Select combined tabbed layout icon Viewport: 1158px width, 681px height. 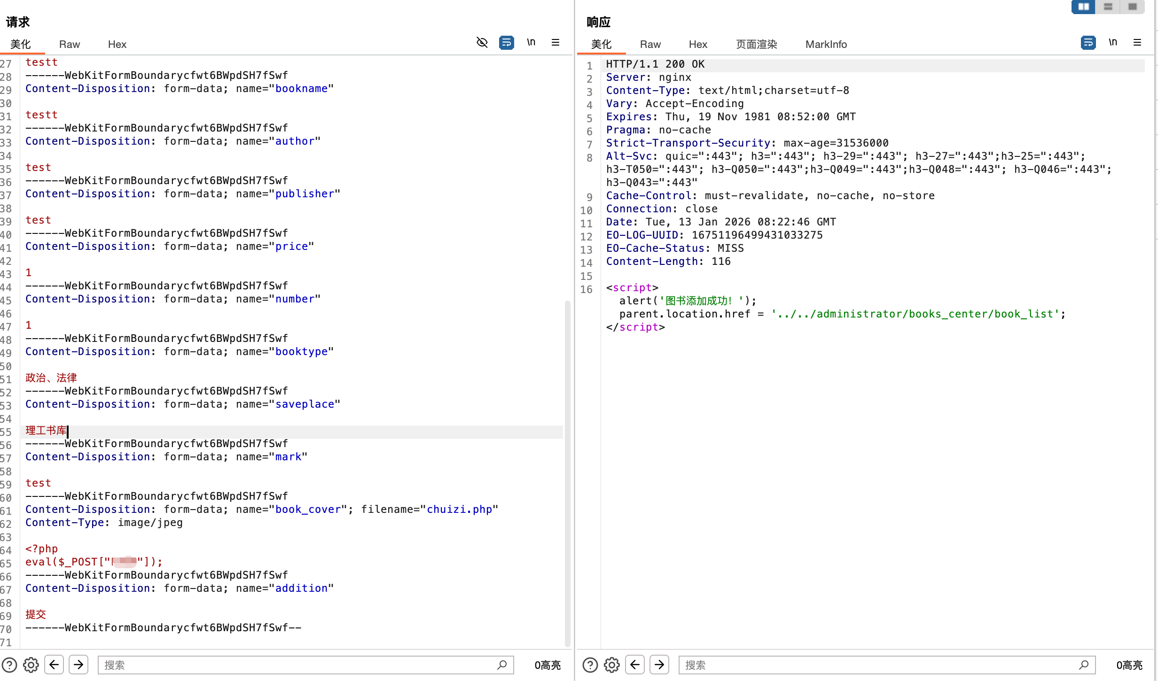click(1133, 7)
